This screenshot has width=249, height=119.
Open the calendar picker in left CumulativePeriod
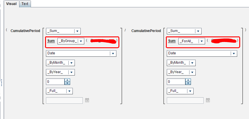click(x=87, y=100)
